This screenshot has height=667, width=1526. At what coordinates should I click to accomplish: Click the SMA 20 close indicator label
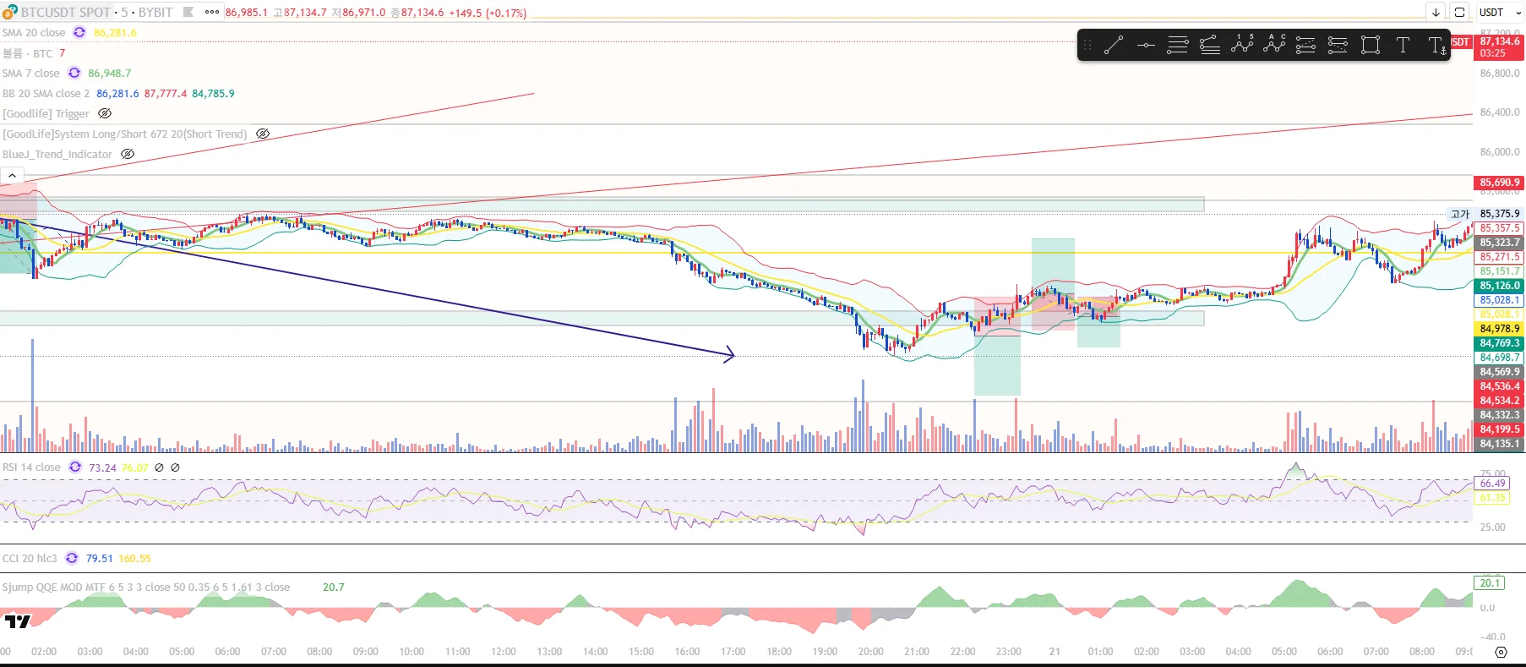pos(34,32)
